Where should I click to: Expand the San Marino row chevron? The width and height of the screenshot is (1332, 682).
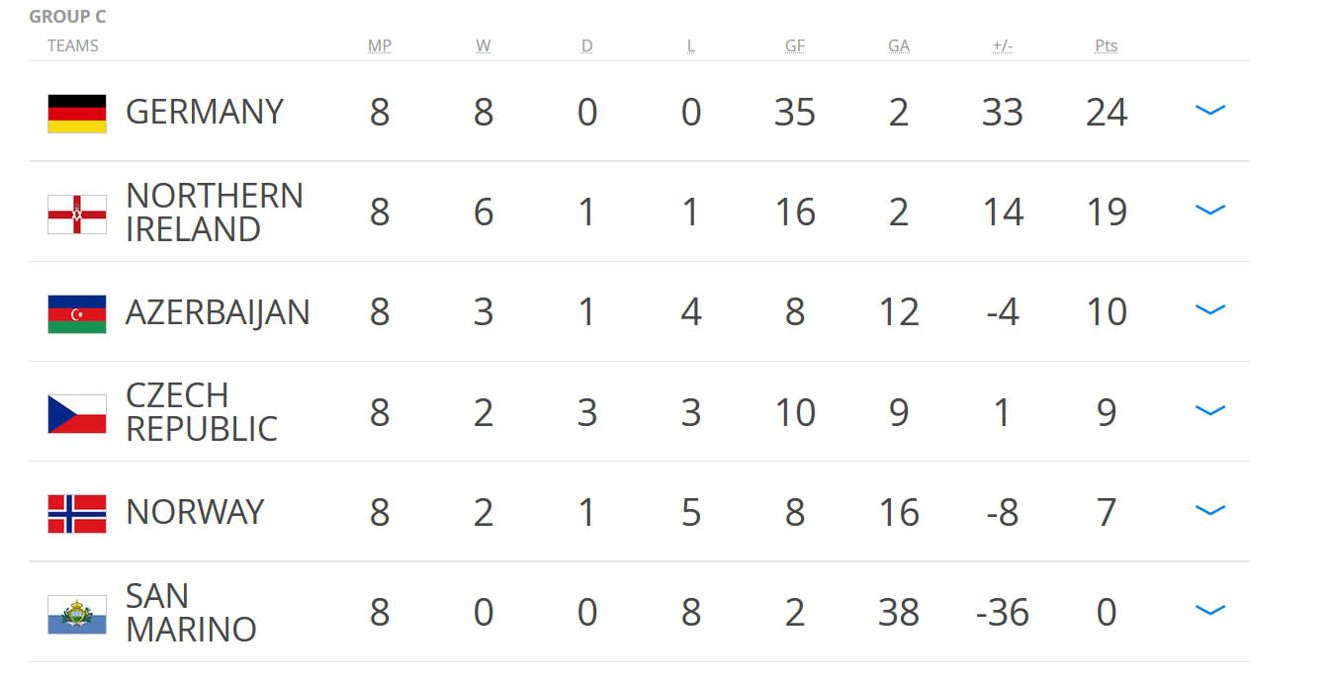[1210, 610]
